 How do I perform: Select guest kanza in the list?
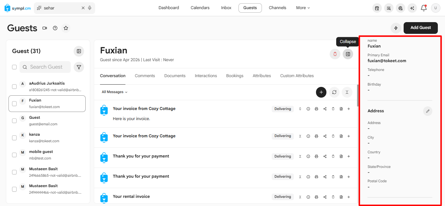pos(47,138)
